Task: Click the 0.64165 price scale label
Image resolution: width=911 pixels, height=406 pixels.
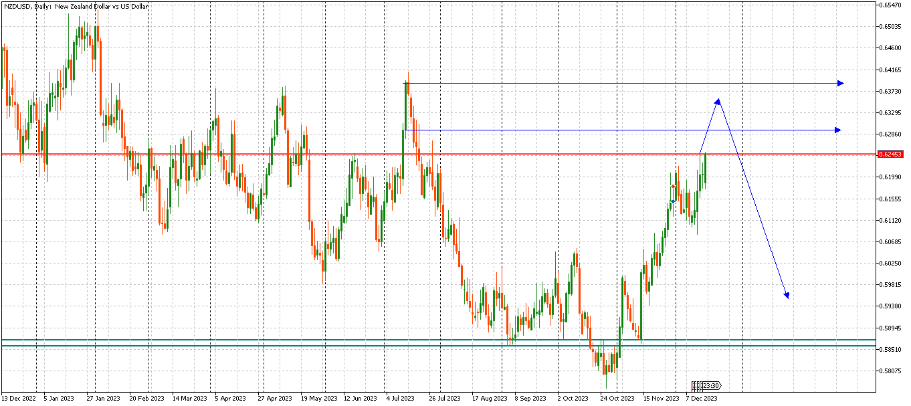Action: [891, 70]
